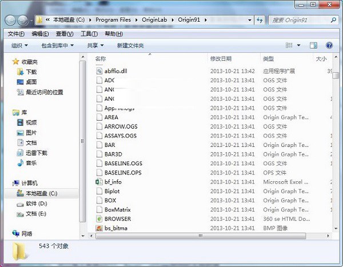343x267 pixels.
Task: Select the abffio.dll file icon
Action: [99, 71]
